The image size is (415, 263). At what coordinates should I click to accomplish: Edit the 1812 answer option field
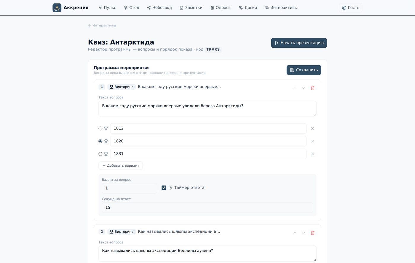(x=208, y=128)
